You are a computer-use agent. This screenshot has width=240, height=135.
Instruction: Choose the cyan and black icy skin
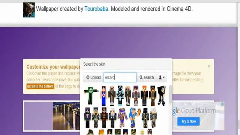pyautogui.click(x=120, y=96)
